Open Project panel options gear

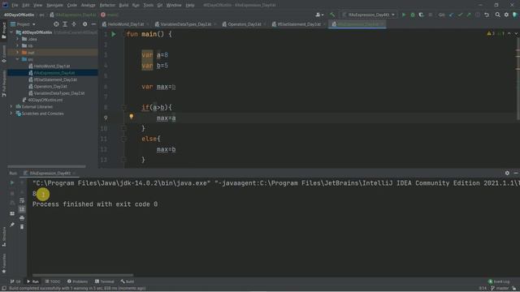84,24
